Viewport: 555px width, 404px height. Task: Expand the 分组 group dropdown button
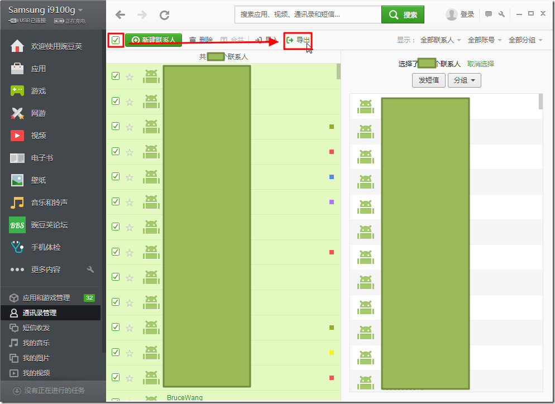(x=465, y=80)
